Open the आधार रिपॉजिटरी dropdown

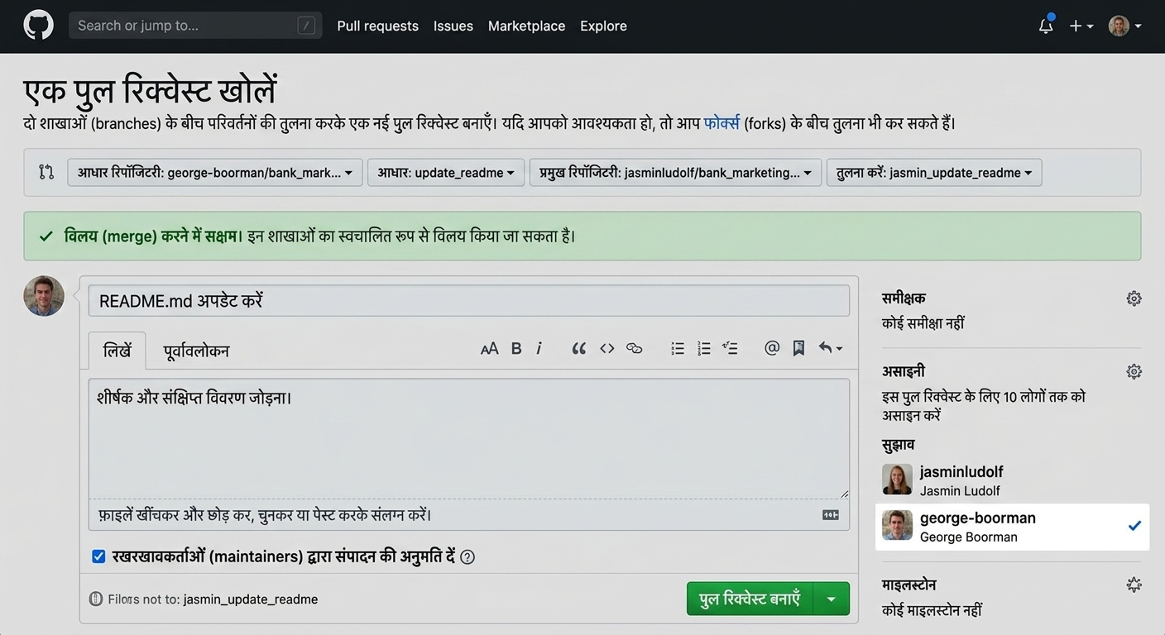215,172
